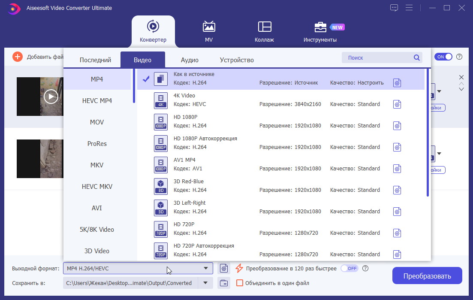
Task: Open the save path dropdown arrow
Action: 205,283
